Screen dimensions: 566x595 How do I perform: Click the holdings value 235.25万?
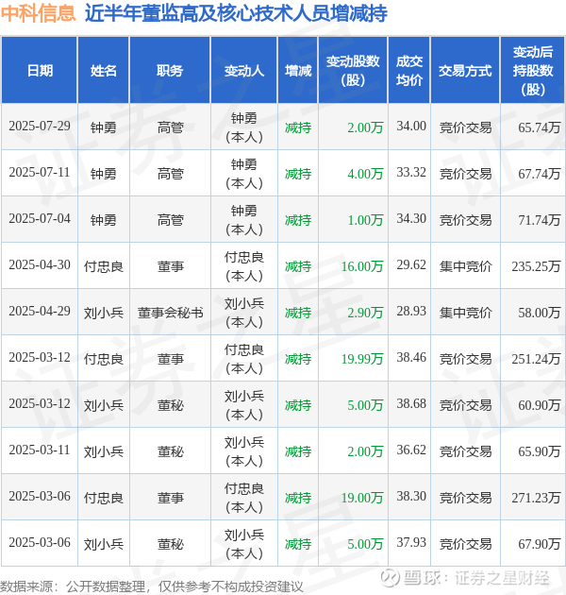536,266
